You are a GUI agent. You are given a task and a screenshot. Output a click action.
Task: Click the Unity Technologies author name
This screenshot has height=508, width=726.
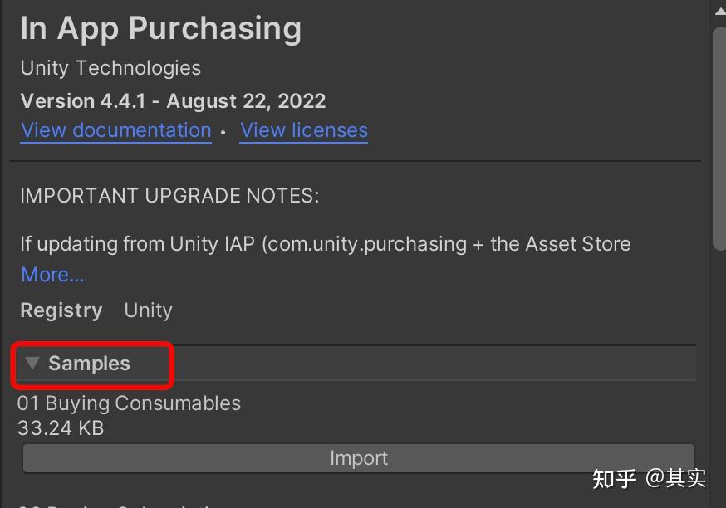110,68
